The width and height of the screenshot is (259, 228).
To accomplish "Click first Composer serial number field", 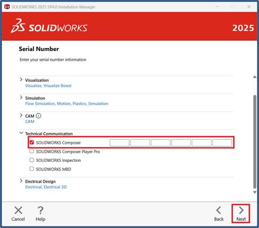I will (119, 143).
